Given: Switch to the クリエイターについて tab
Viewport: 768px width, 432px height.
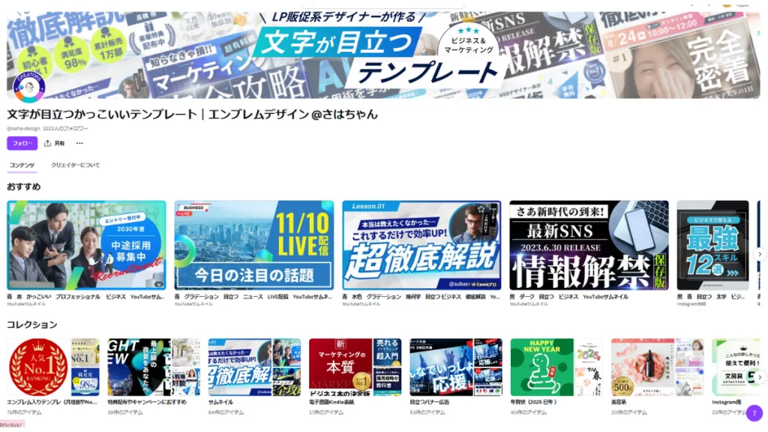Looking at the screenshot, I should pos(75,165).
